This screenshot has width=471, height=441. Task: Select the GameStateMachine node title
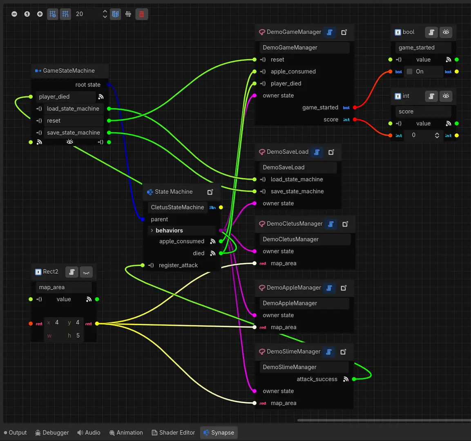tap(69, 71)
